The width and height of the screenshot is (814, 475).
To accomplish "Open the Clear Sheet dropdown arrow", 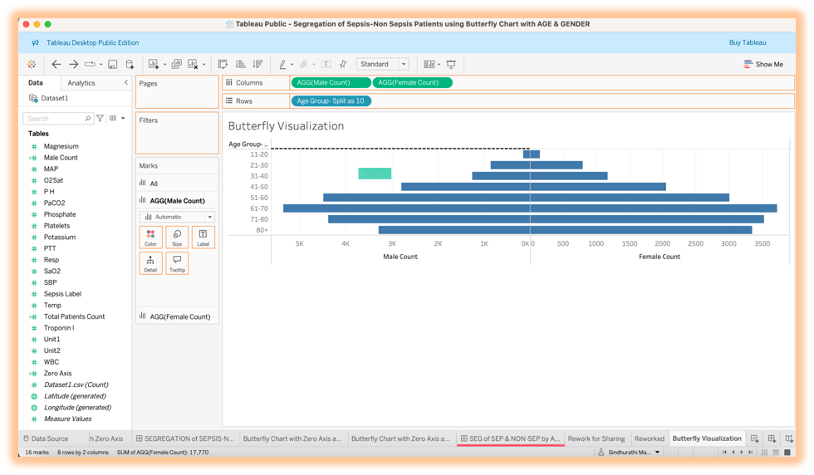I will click(x=204, y=65).
